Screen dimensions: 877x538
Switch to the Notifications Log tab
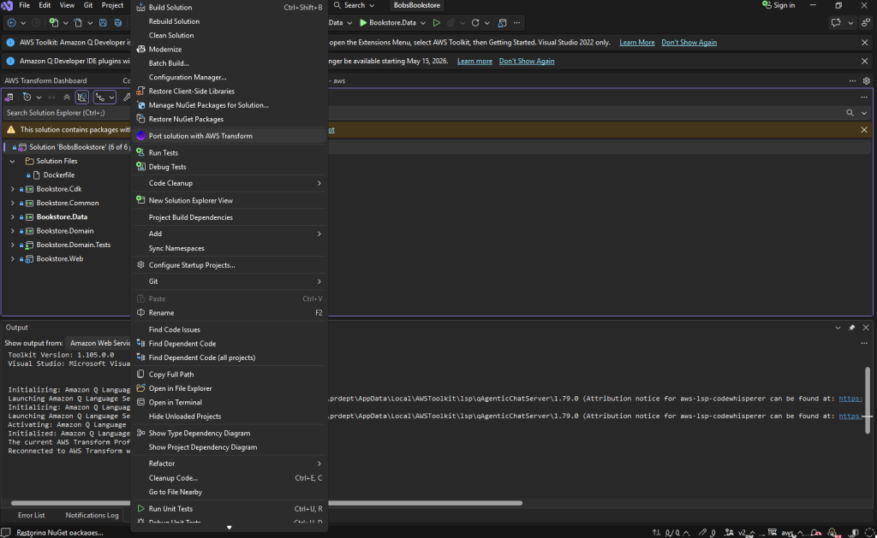point(92,515)
